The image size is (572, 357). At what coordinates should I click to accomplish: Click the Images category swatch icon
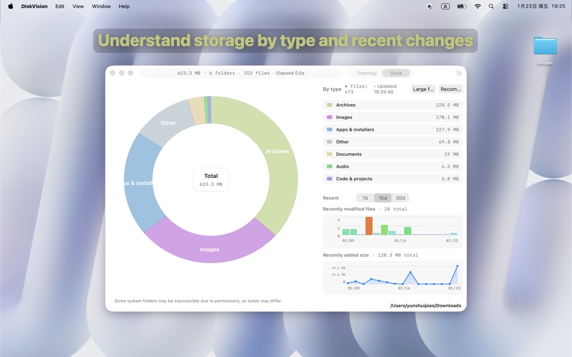(329, 117)
